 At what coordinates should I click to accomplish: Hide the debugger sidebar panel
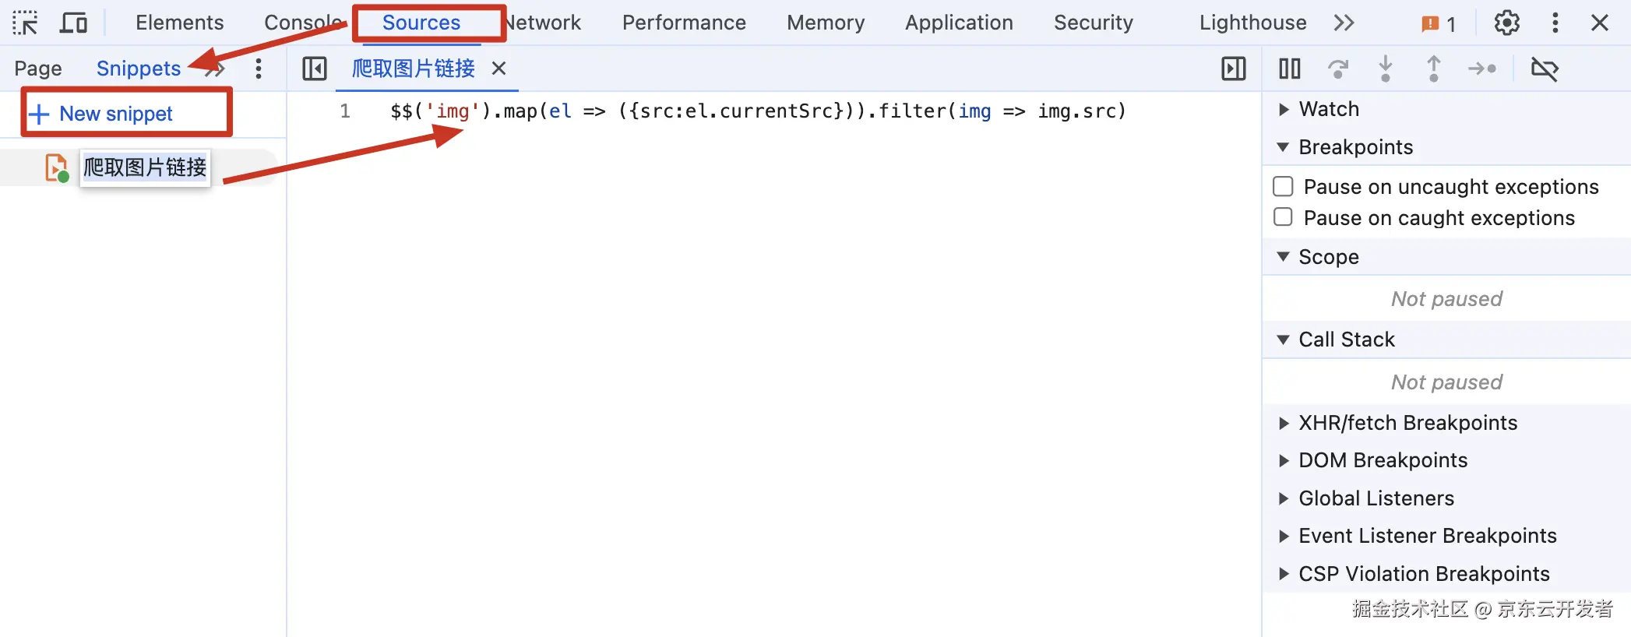1233,69
